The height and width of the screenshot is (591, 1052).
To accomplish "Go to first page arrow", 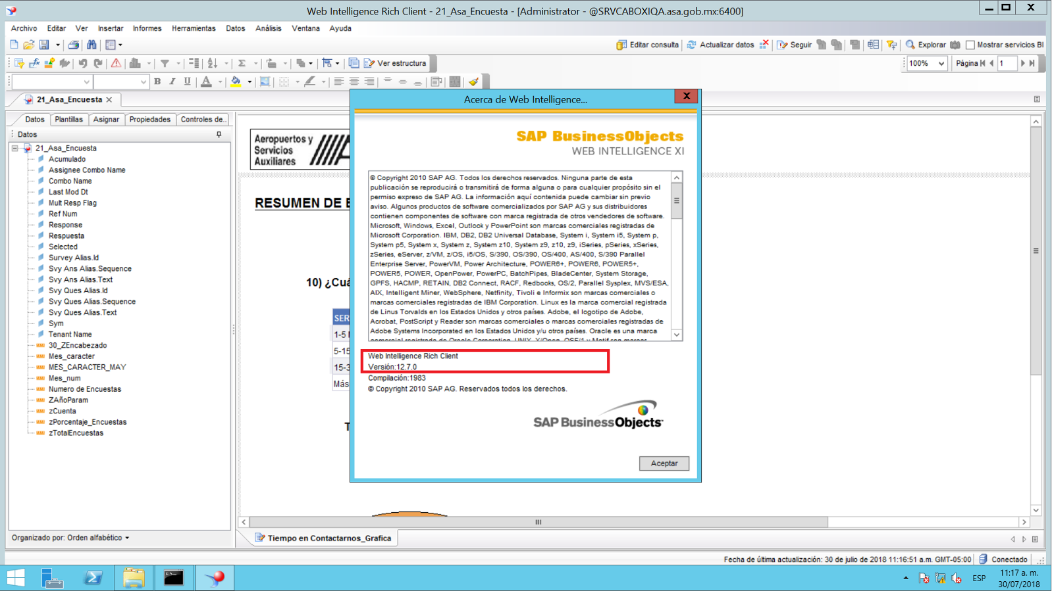I will point(983,63).
